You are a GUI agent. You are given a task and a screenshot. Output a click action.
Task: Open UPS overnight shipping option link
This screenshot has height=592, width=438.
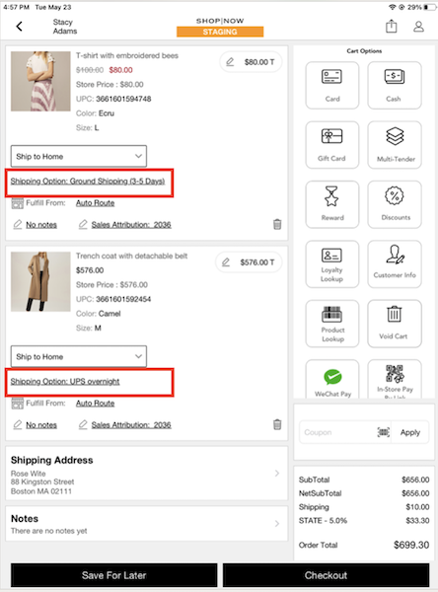pos(65,381)
